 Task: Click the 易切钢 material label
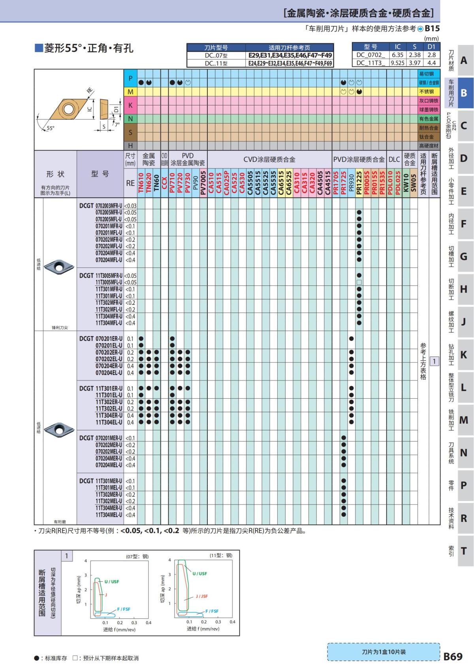429,74
